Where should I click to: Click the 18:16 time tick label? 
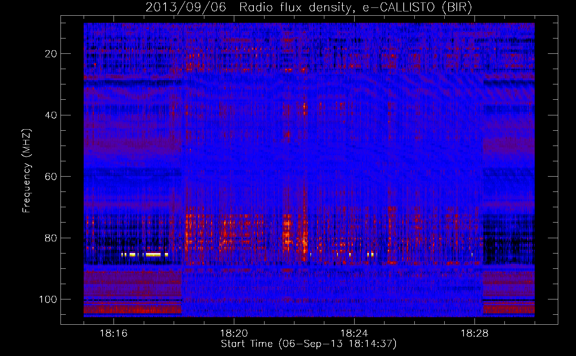pyautogui.click(x=114, y=334)
